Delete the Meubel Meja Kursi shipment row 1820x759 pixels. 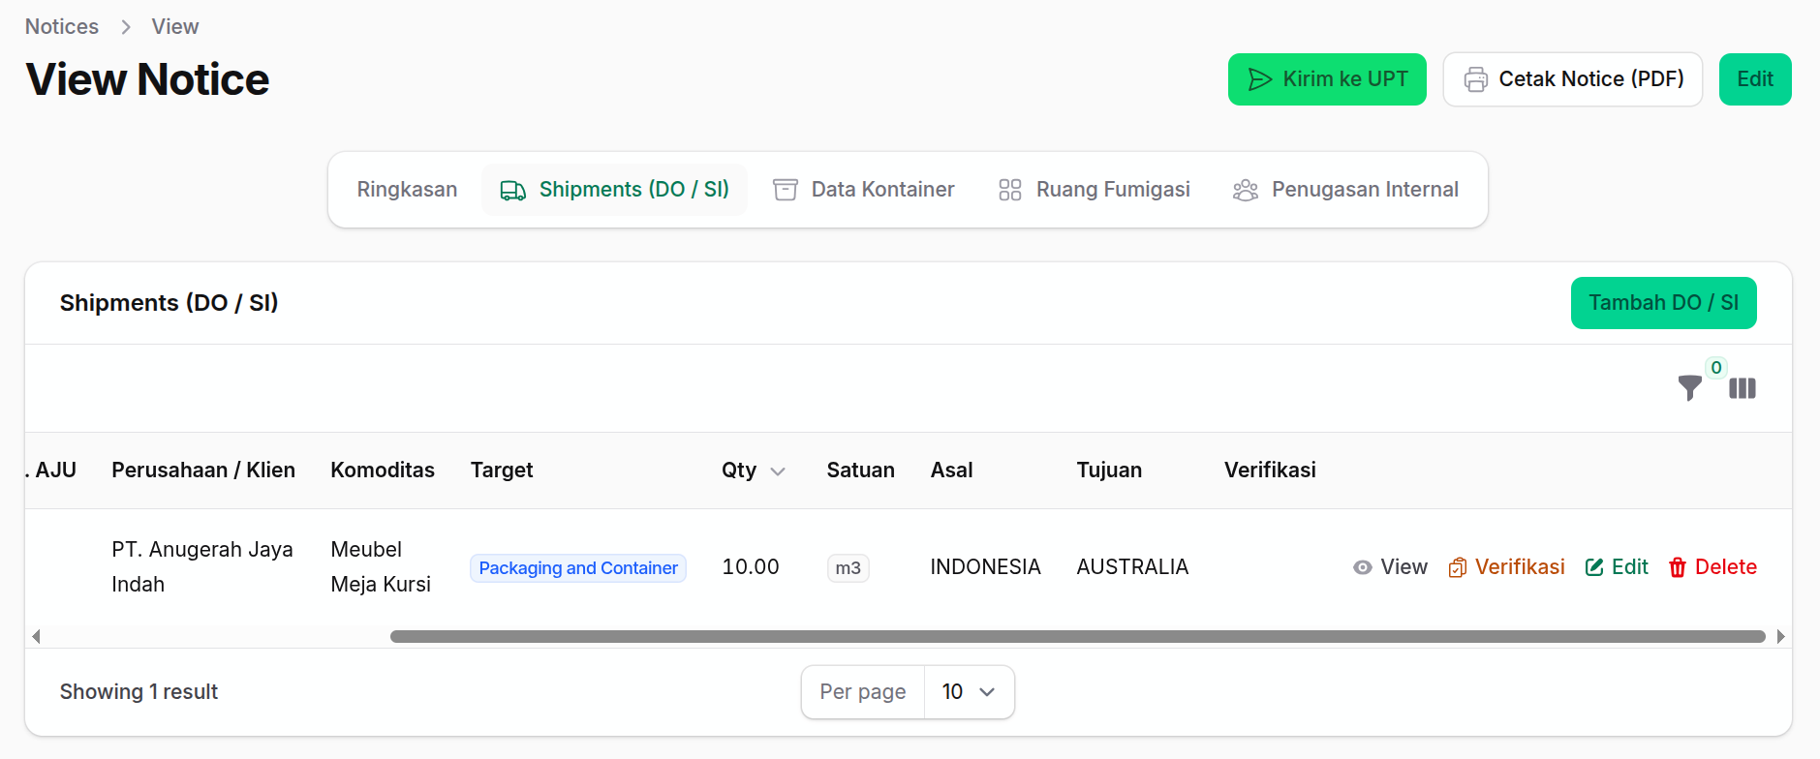click(1712, 567)
